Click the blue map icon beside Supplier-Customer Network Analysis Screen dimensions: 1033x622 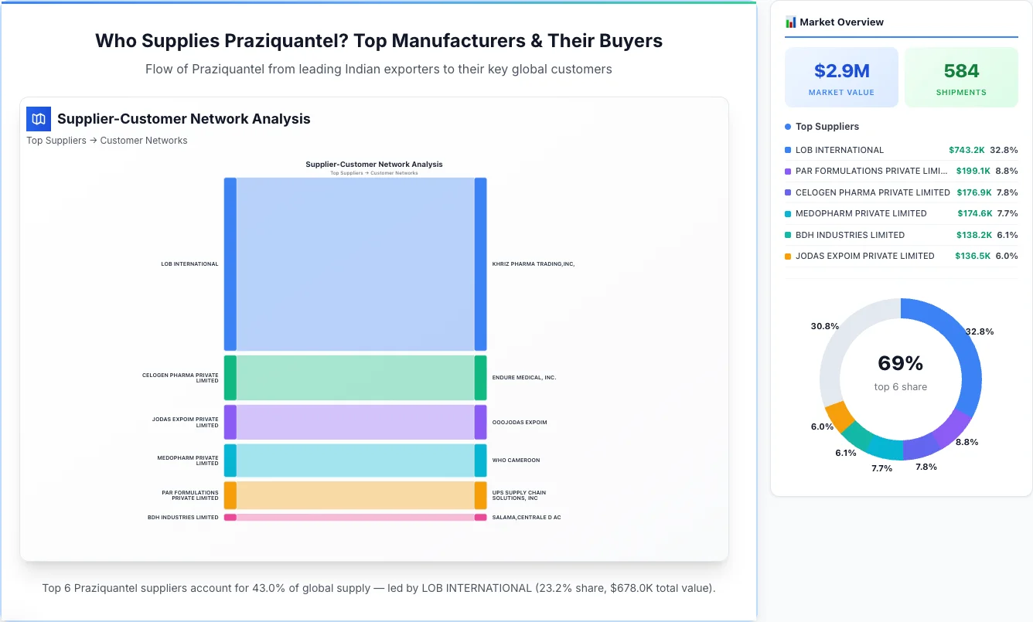coord(38,119)
